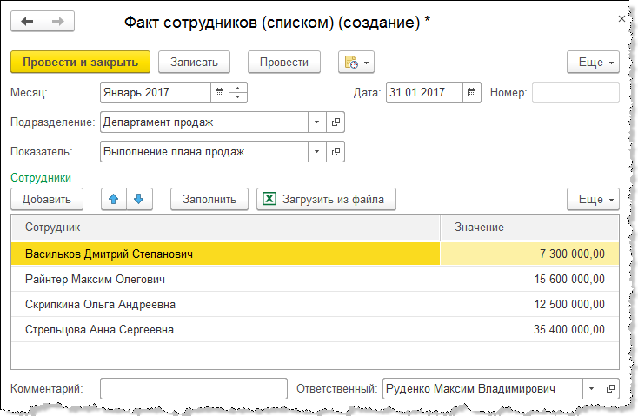Click the Заполнить button
Viewport: 638px width, 416px height.
(209, 200)
